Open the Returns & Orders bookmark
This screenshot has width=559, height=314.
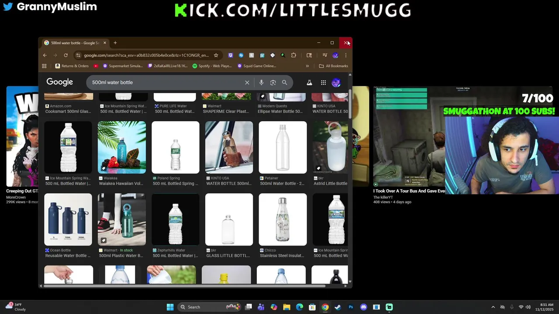(x=72, y=66)
